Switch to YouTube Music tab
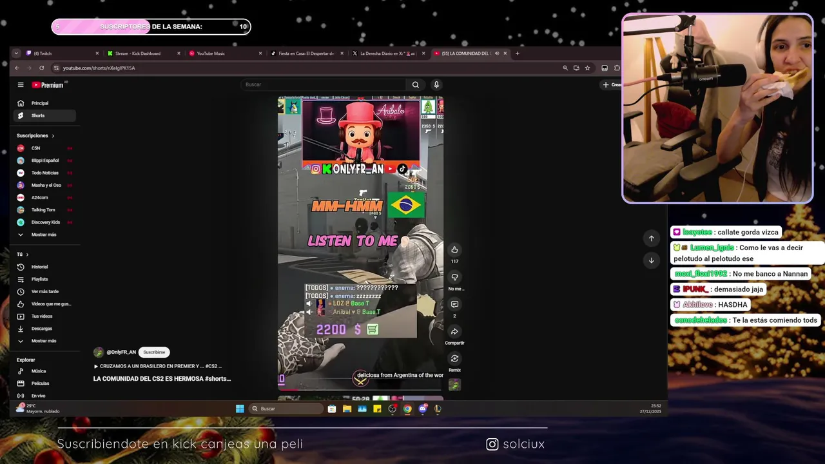 tap(225, 53)
